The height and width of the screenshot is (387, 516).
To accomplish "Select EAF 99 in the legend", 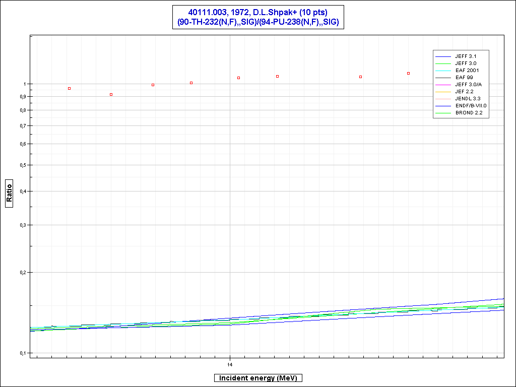I will (464, 78).
